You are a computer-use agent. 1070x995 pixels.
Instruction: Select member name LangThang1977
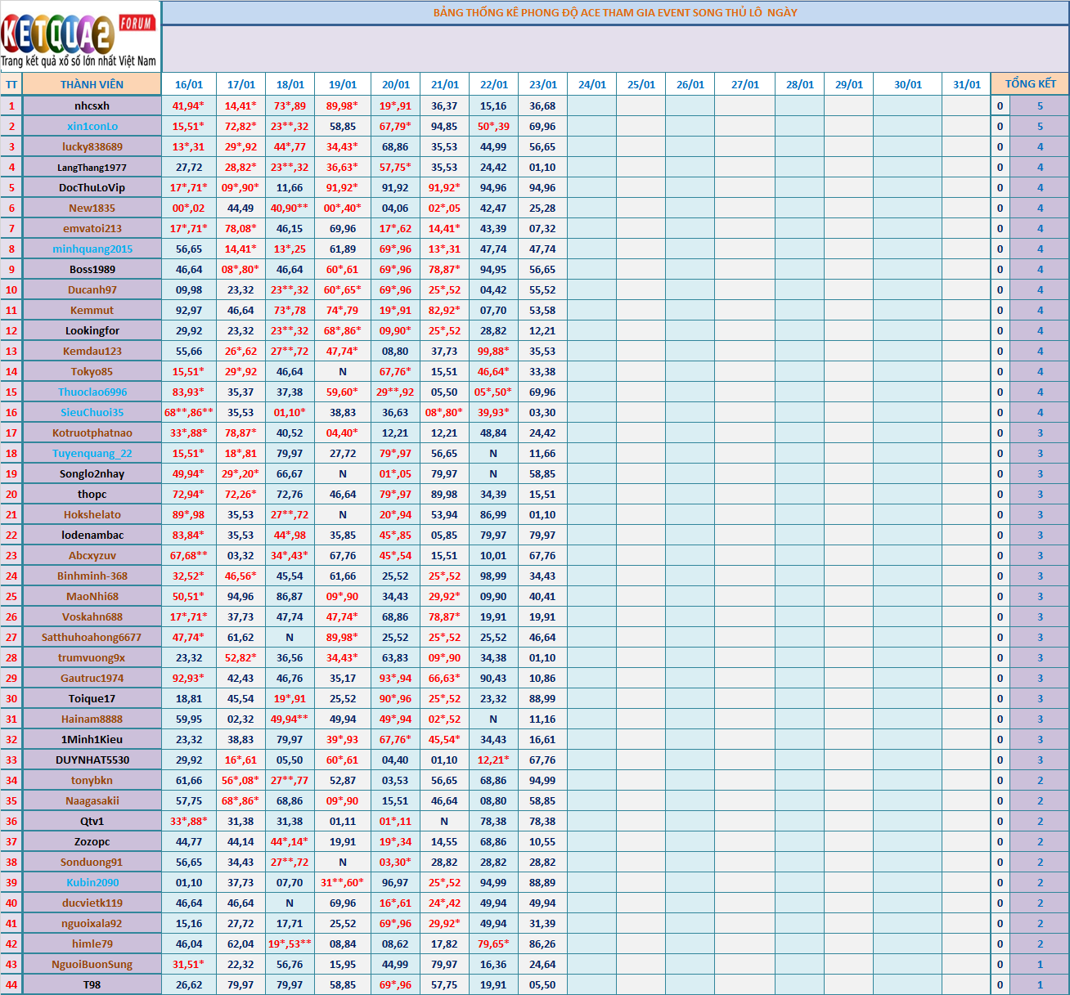(92, 167)
